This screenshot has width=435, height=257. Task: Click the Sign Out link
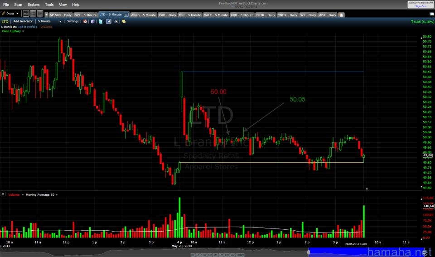click(420, 6)
